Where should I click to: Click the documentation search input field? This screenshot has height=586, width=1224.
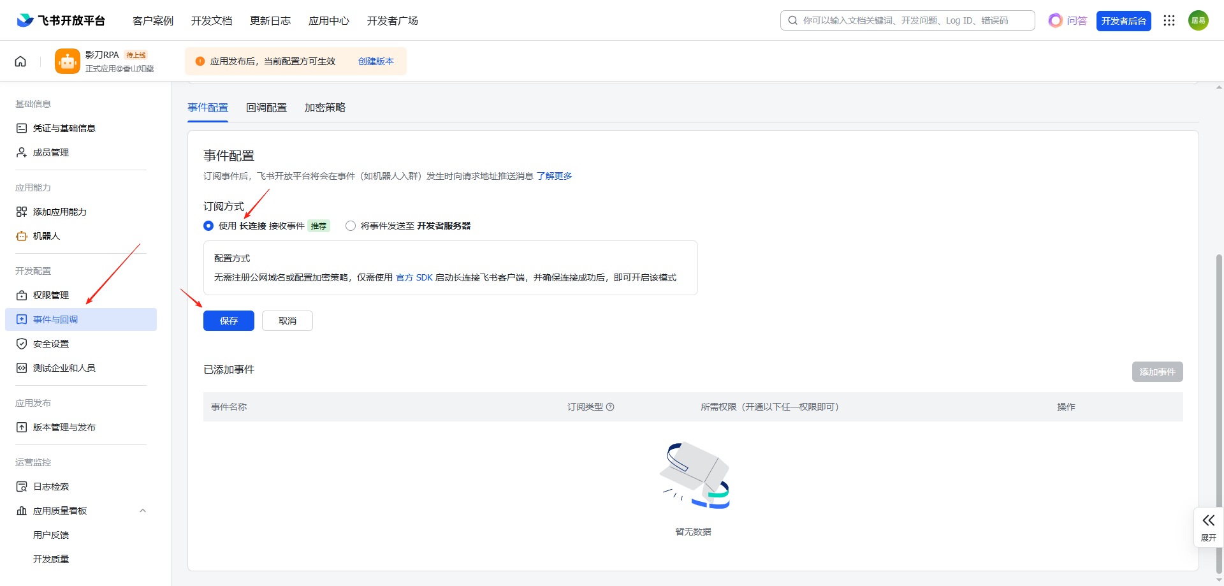click(912, 20)
